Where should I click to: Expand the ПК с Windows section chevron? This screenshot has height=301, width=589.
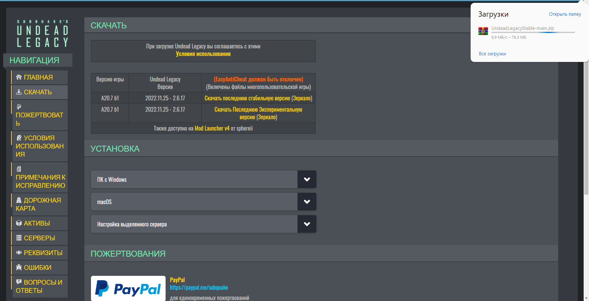pyautogui.click(x=307, y=179)
